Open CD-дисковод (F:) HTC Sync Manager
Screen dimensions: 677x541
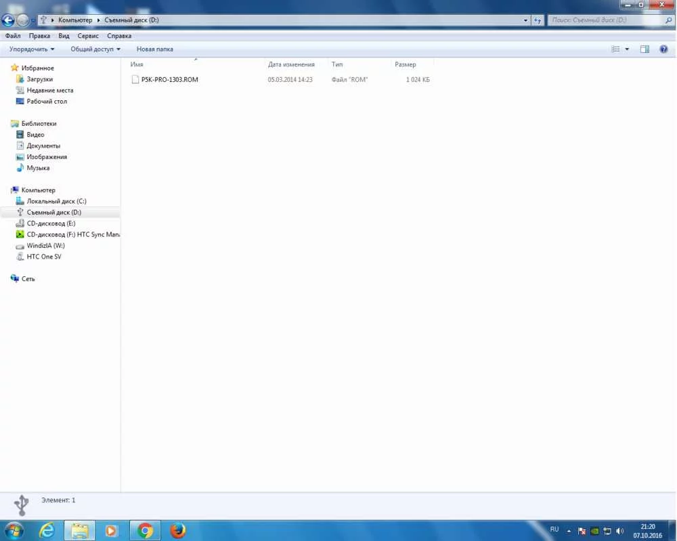click(x=73, y=234)
